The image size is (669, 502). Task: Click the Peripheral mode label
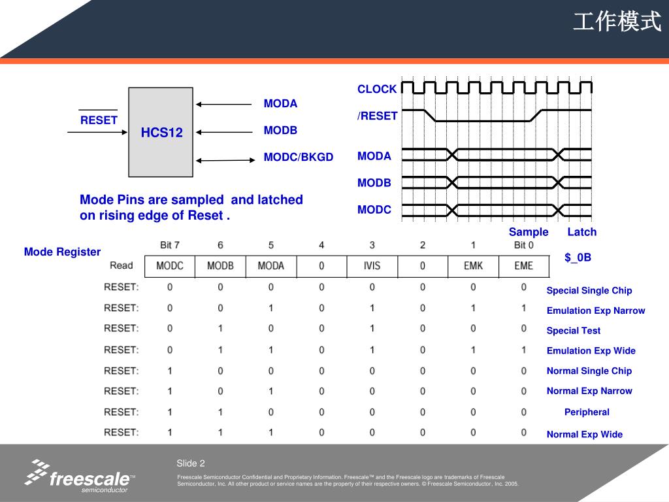point(587,412)
